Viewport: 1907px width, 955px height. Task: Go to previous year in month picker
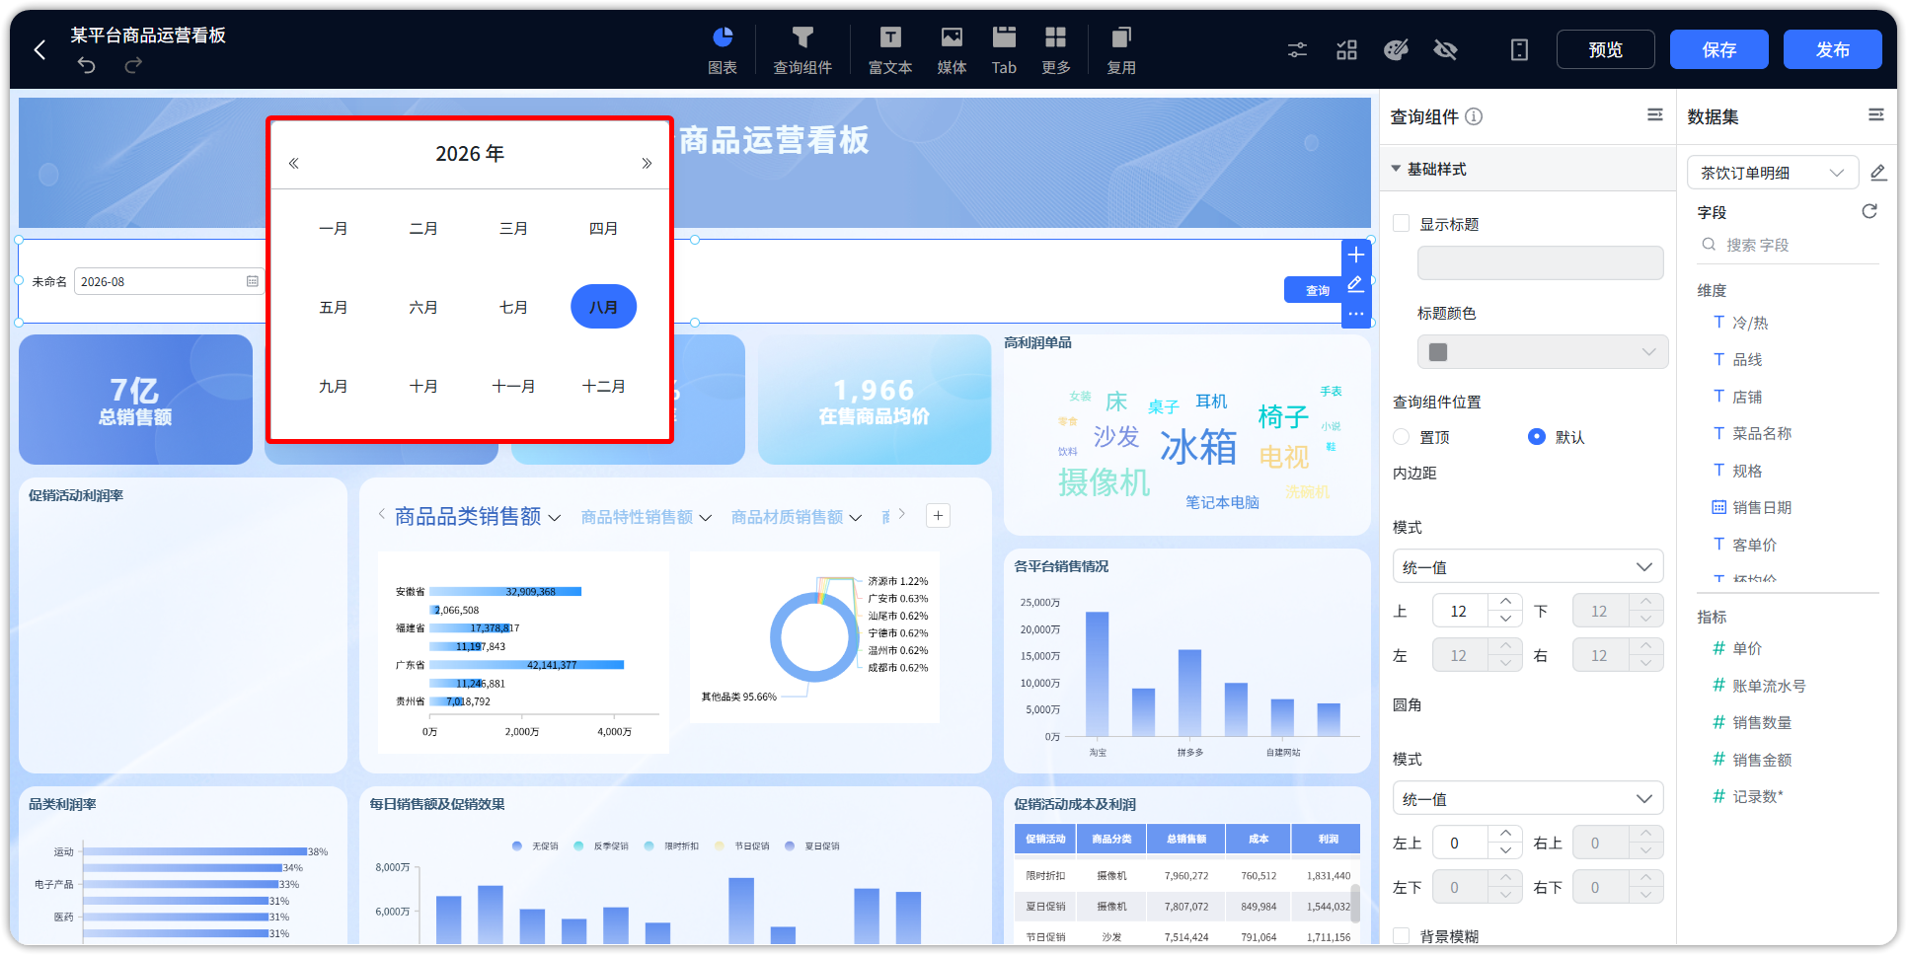click(293, 164)
